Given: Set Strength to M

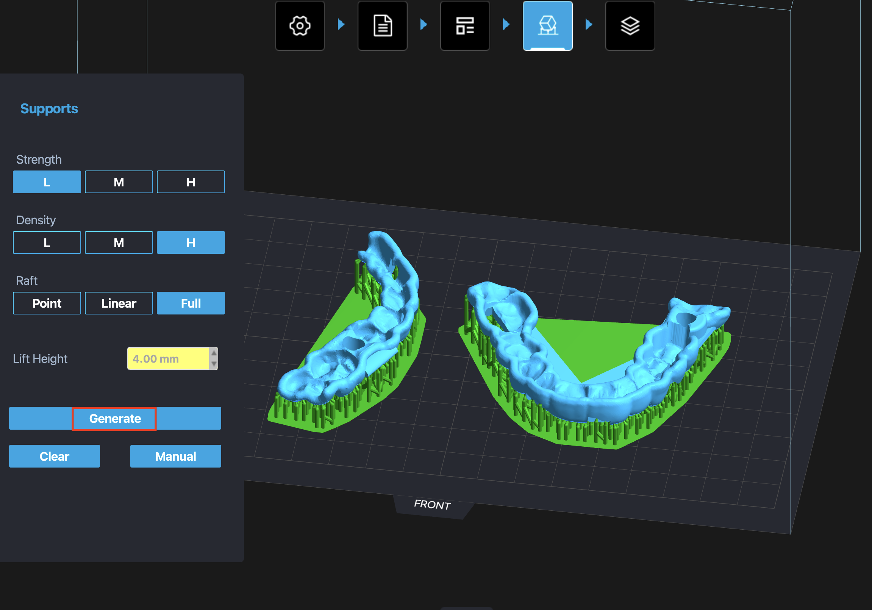Looking at the screenshot, I should point(119,182).
